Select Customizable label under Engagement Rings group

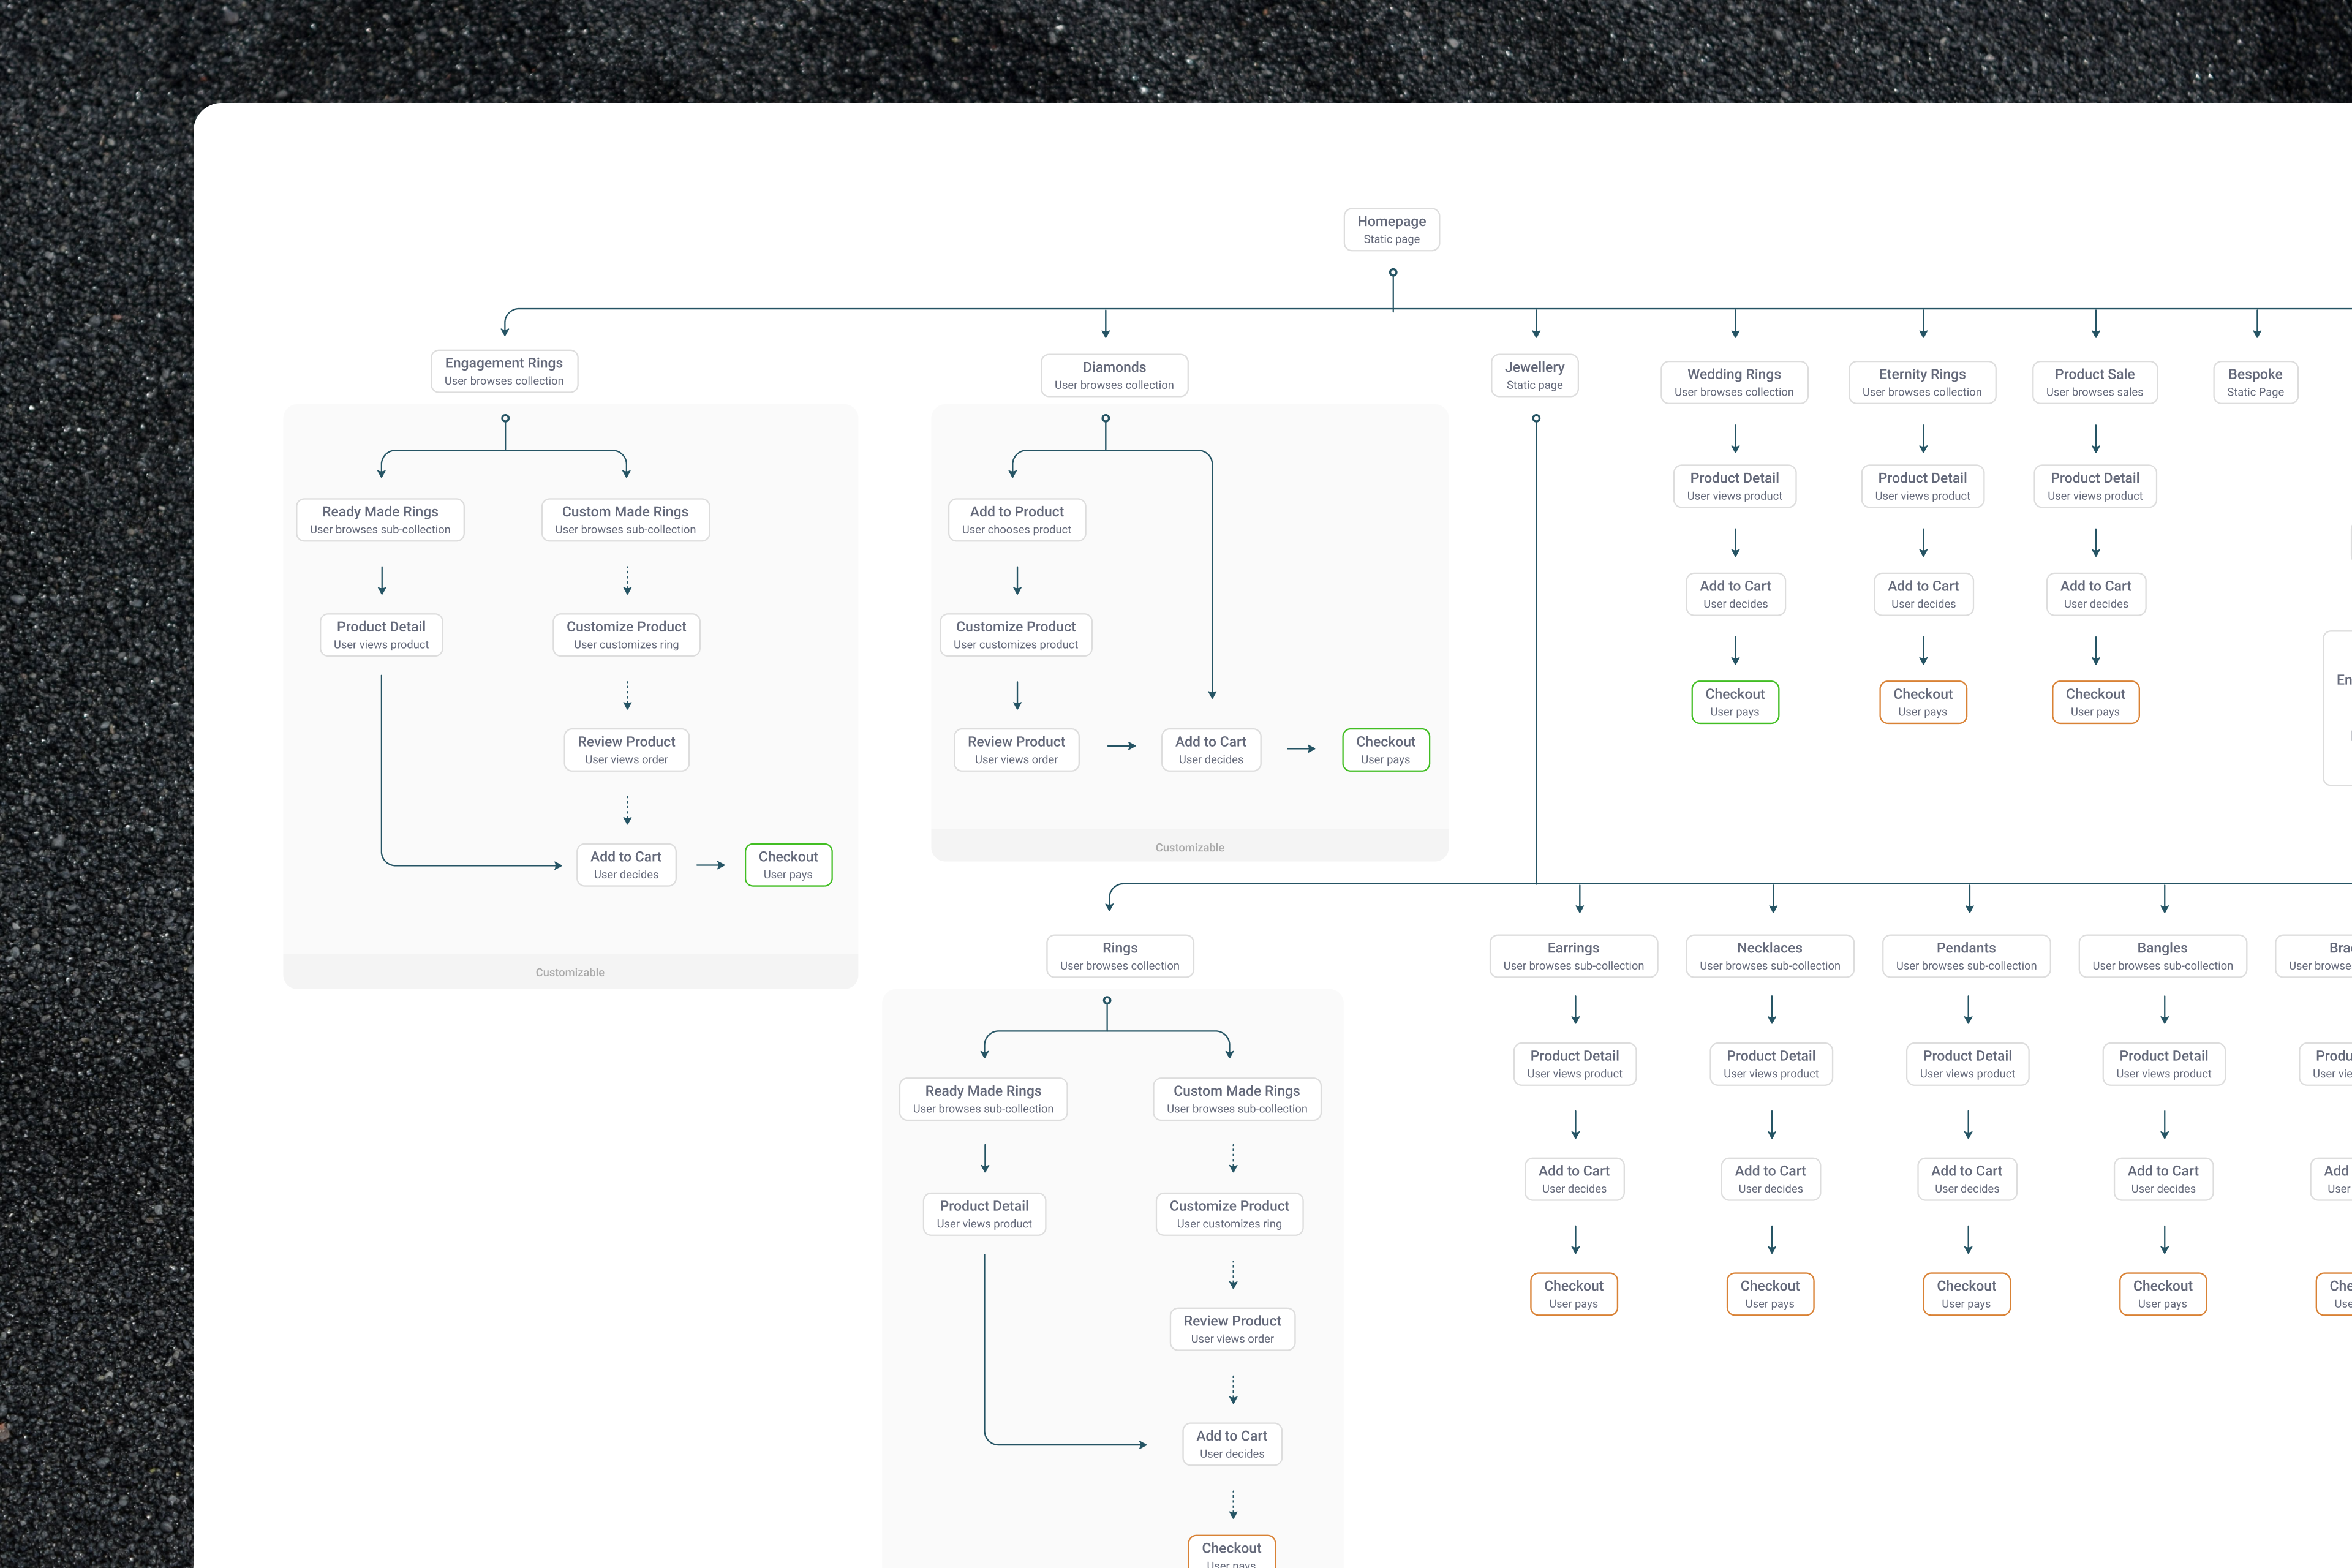pyautogui.click(x=570, y=972)
